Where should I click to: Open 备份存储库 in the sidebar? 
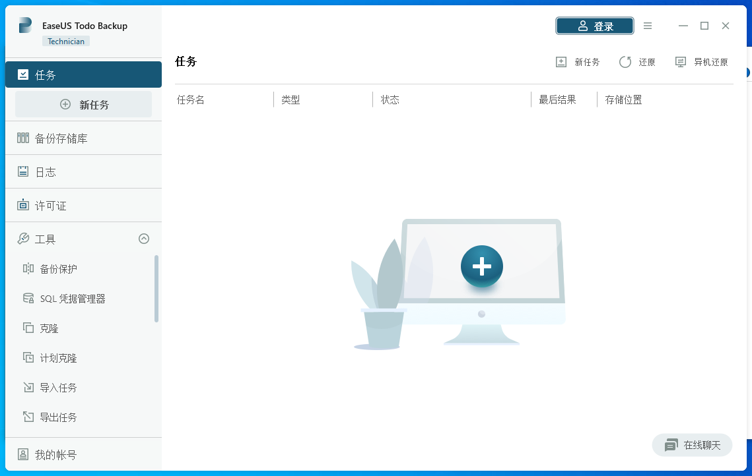coord(83,138)
